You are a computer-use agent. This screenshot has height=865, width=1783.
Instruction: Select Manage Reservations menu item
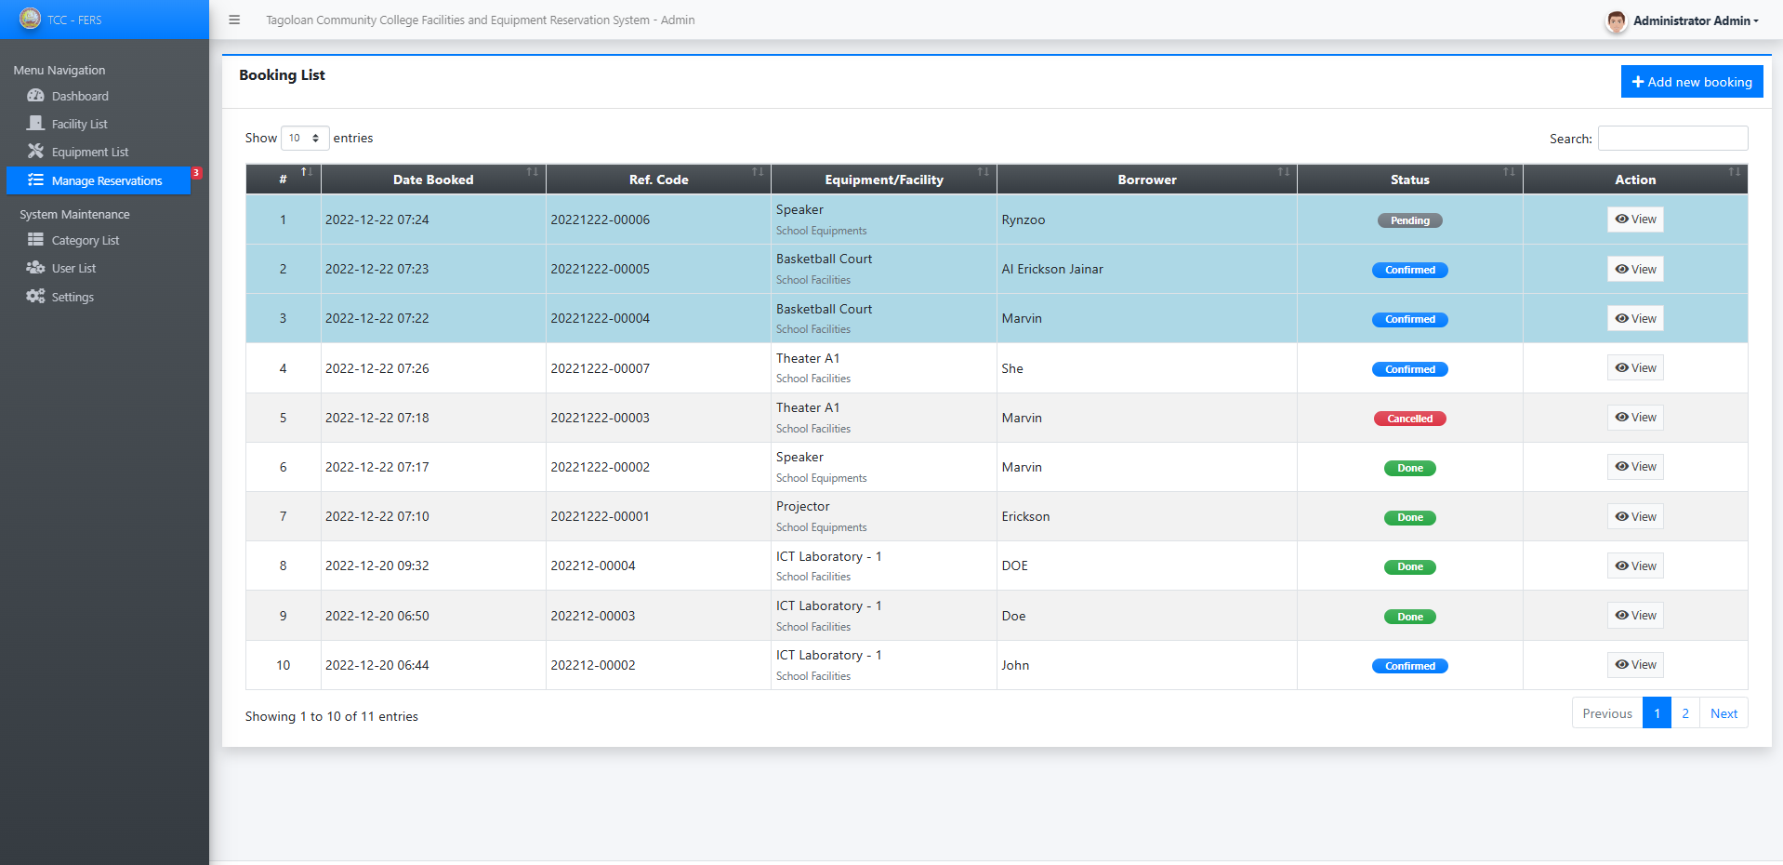click(x=106, y=180)
